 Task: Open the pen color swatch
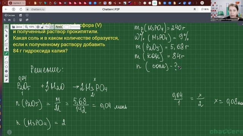pos(67,27)
